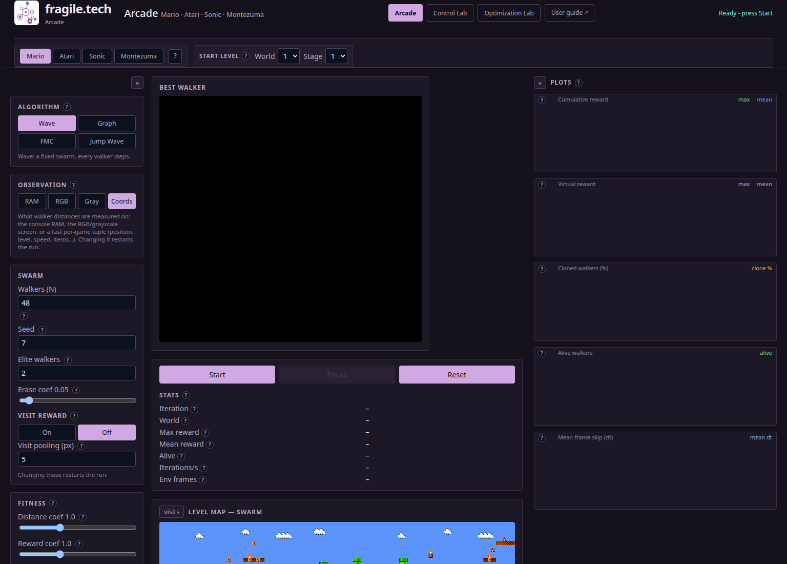The height and width of the screenshot is (564, 787).
Task: Click the Visit pooling help icon
Action: pyautogui.click(x=81, y=446)
